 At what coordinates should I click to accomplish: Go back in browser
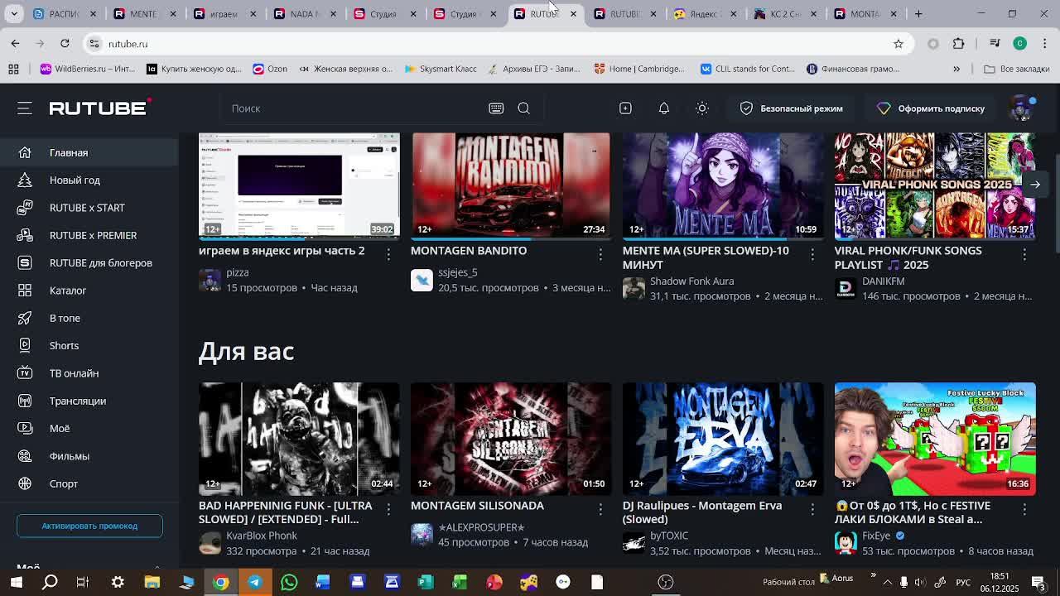click(15, 43)
